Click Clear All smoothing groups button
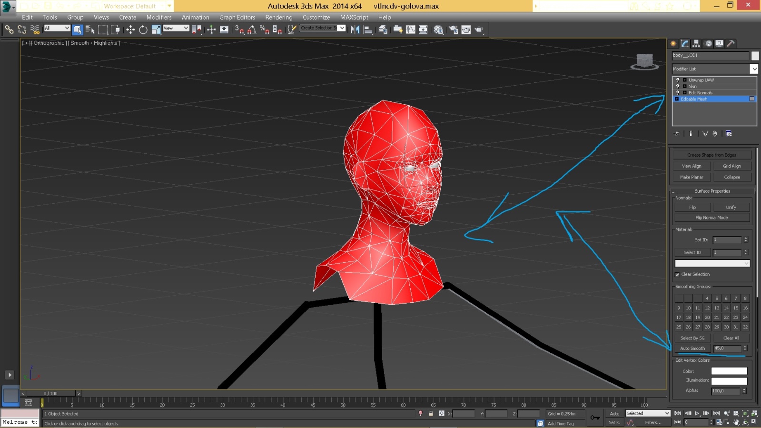761x428 pixels. 731,338
